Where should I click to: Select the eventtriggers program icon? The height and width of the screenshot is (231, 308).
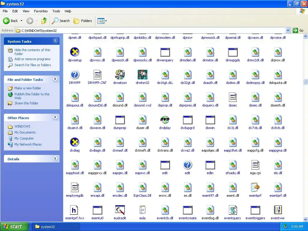point(255,210)
